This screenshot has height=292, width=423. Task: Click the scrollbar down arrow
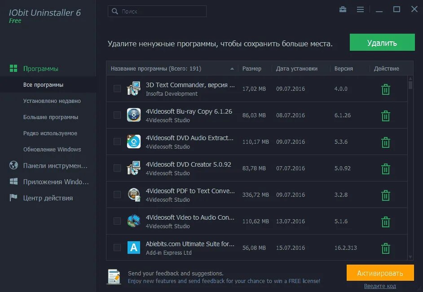410,257
